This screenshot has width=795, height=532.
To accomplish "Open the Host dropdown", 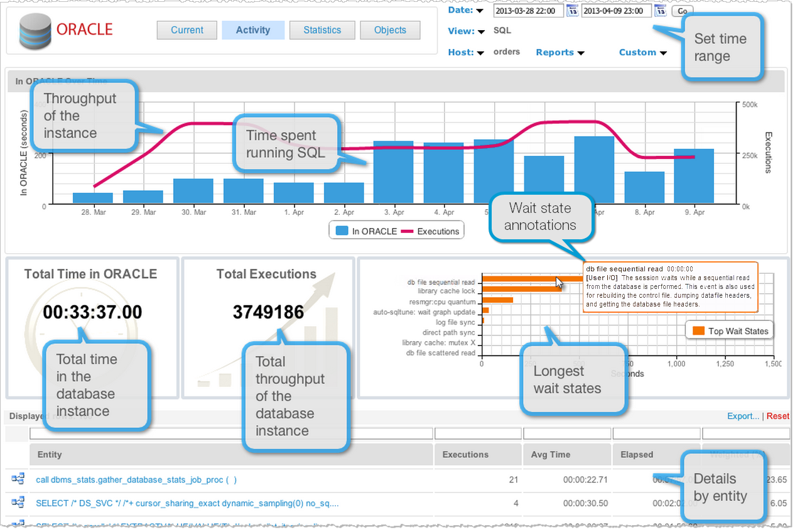I will coord(465,52).
